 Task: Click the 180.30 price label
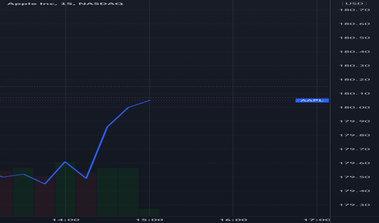click(355, 66)
